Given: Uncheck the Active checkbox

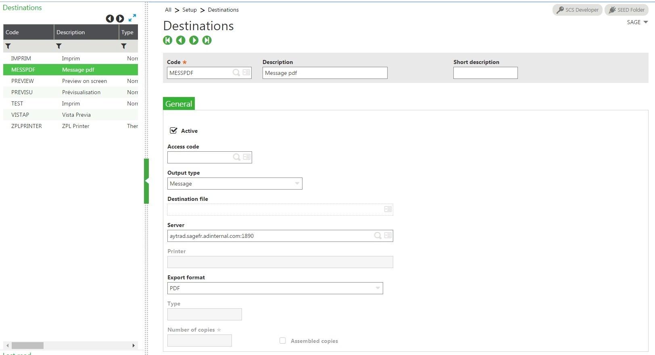Looking at the screenshot, I should [173, 130].
